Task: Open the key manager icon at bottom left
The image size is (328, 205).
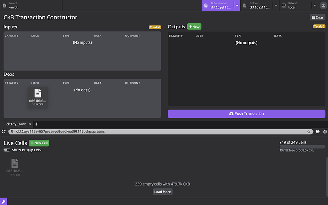Action: [3, 202]
